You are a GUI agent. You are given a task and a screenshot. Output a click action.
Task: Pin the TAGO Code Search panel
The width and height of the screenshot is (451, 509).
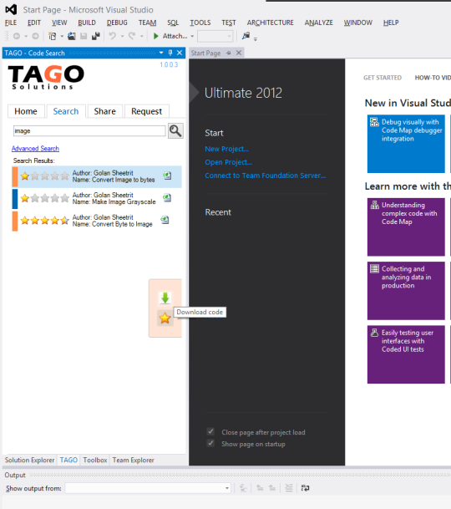coord(170,53)
